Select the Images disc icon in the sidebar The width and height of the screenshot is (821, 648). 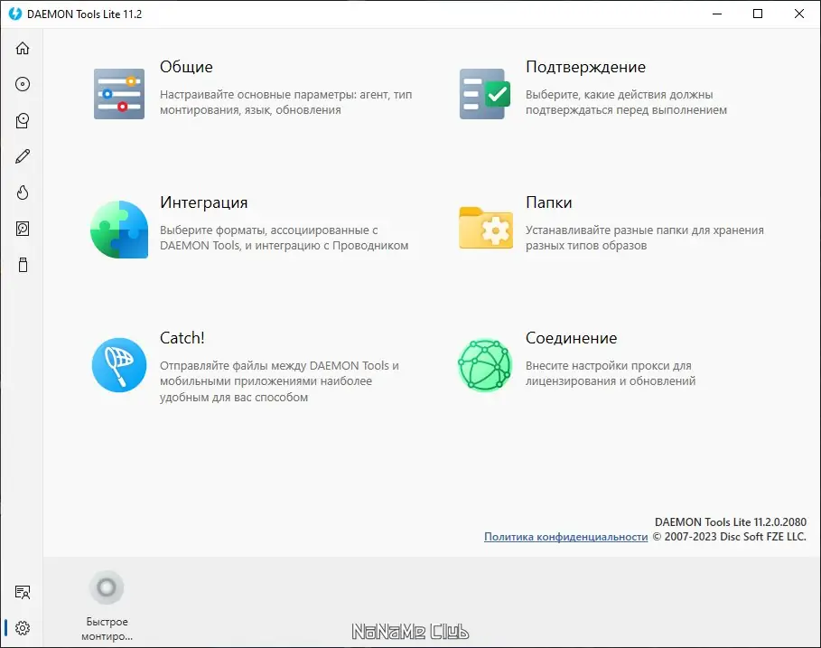point(23,84)
